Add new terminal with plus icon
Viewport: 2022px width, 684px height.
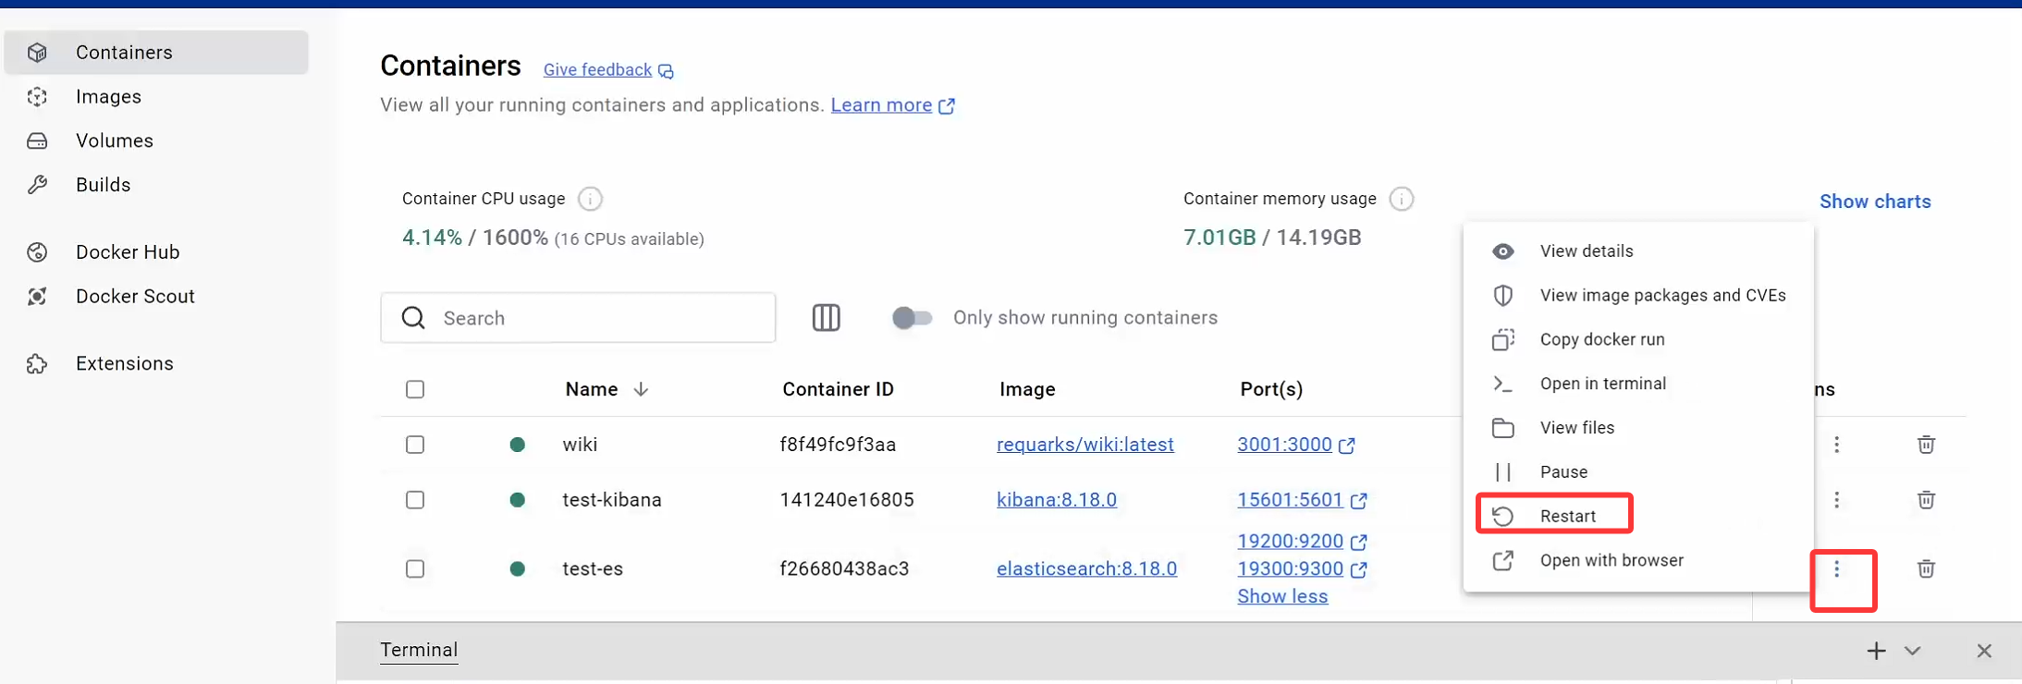1876,651
